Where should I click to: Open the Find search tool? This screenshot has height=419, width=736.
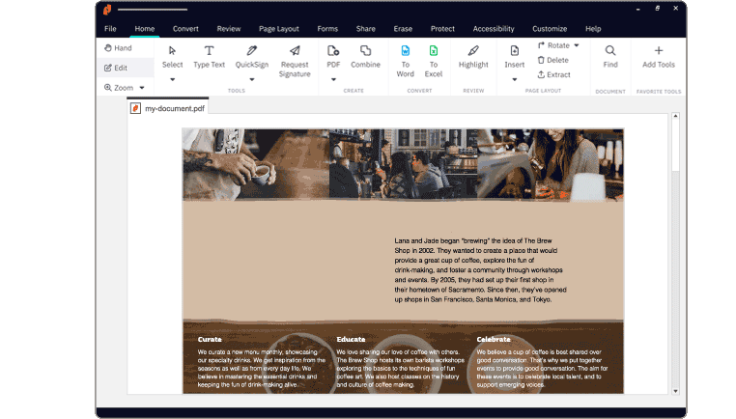click(x=610, y=56)
